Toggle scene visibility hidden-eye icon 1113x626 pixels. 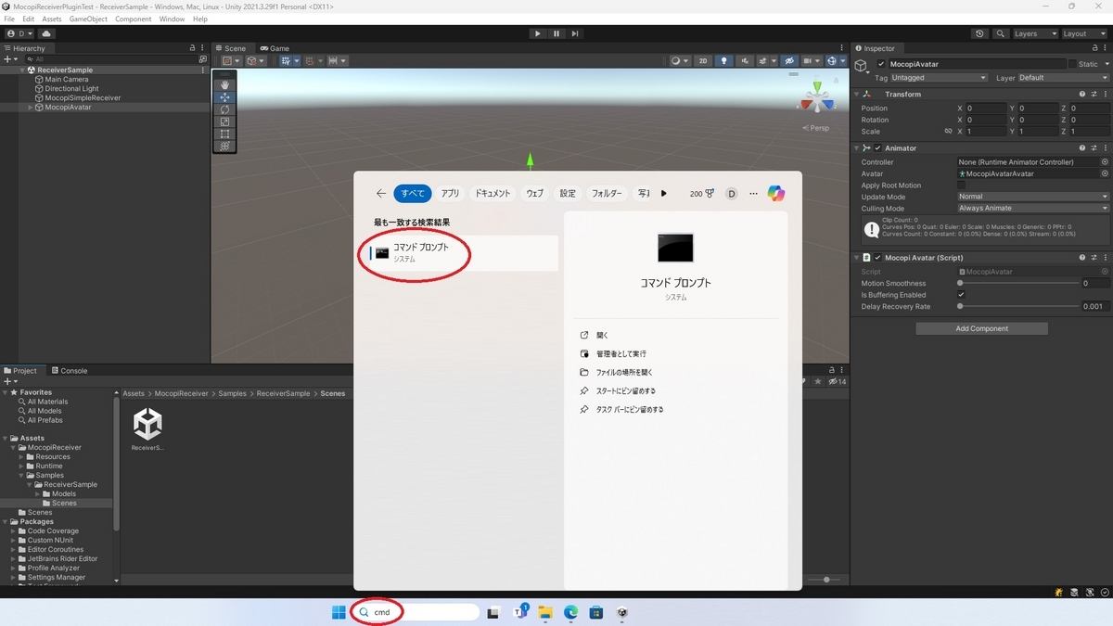(x=791, y=61)
